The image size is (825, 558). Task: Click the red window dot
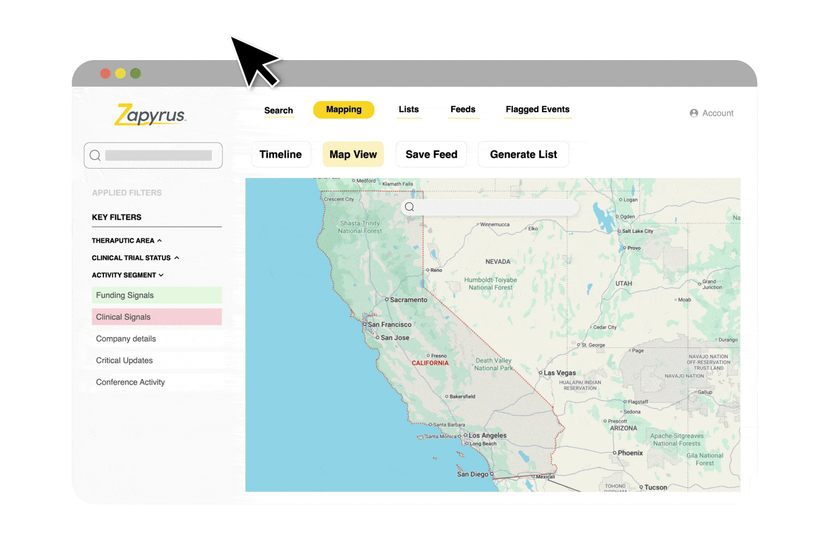105,73
